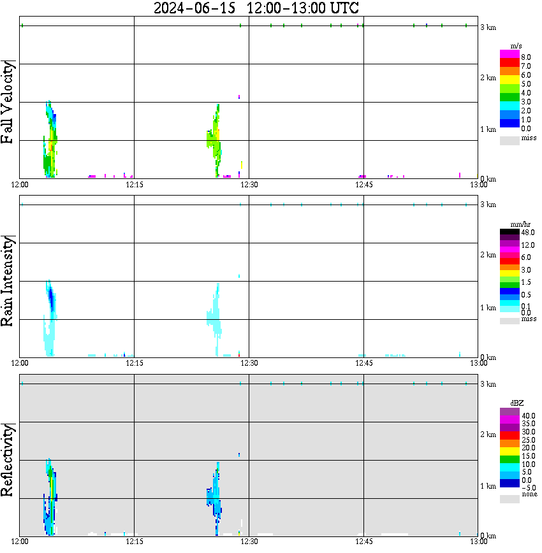The width and height of the screenshot is (542, 553).
Task: Click the '12:00' tick under the Rain Intensity plot
Action: coord(20,364)
